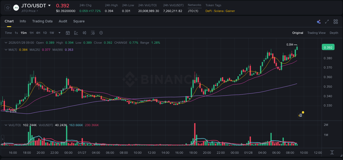Open the indicators list settings icon
This screenshot has height=160, width=343.
(x=93, y=32)
